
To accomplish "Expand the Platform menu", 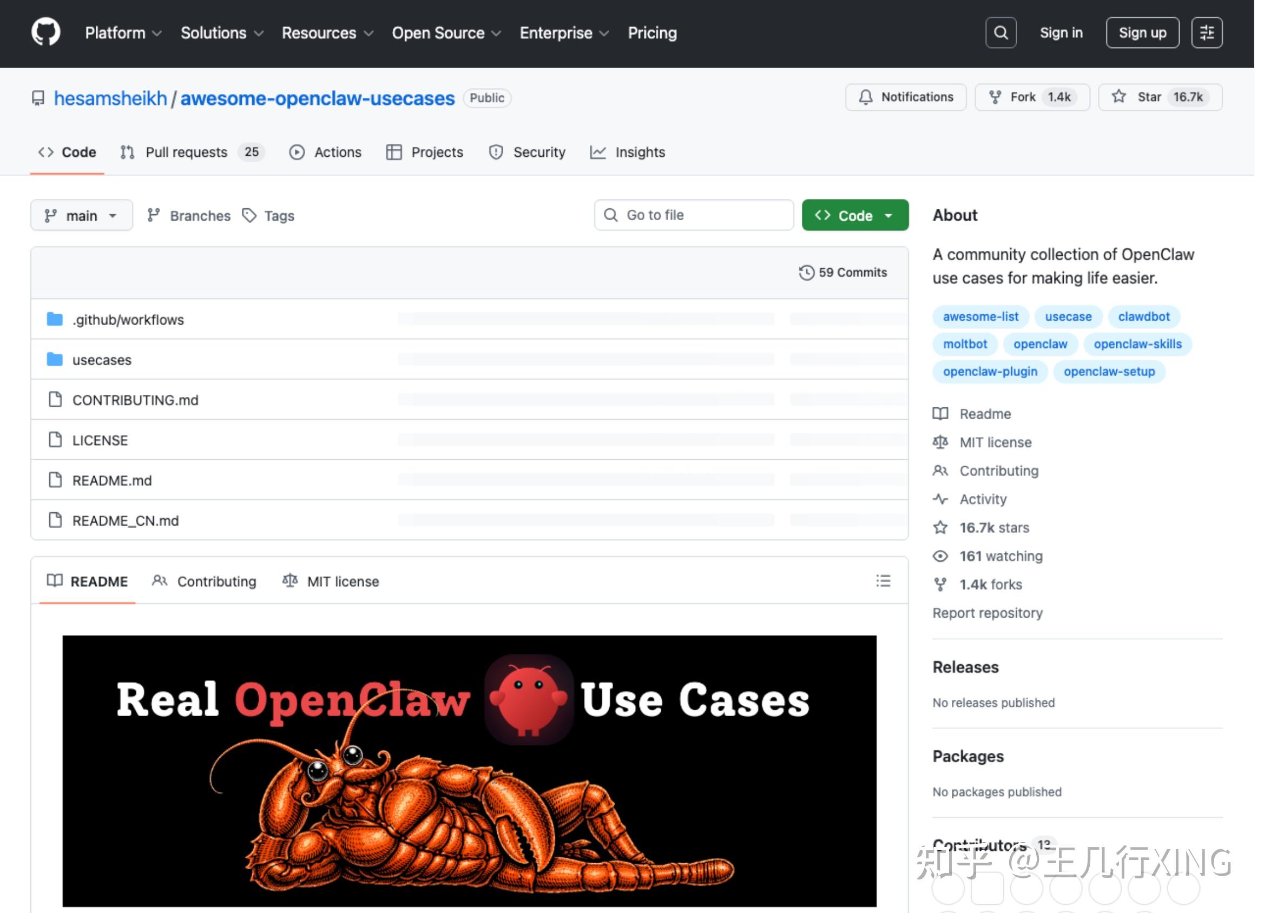I will pyautogui.click(x=124, y=33).
